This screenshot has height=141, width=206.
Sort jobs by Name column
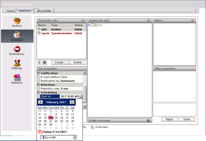click(x=43, y=25)
